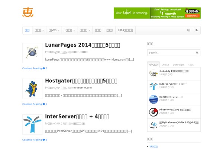Viewport: 223px width, 149px height.
Task: Click the LunarPages globe thumbnail
Action: 32,53
